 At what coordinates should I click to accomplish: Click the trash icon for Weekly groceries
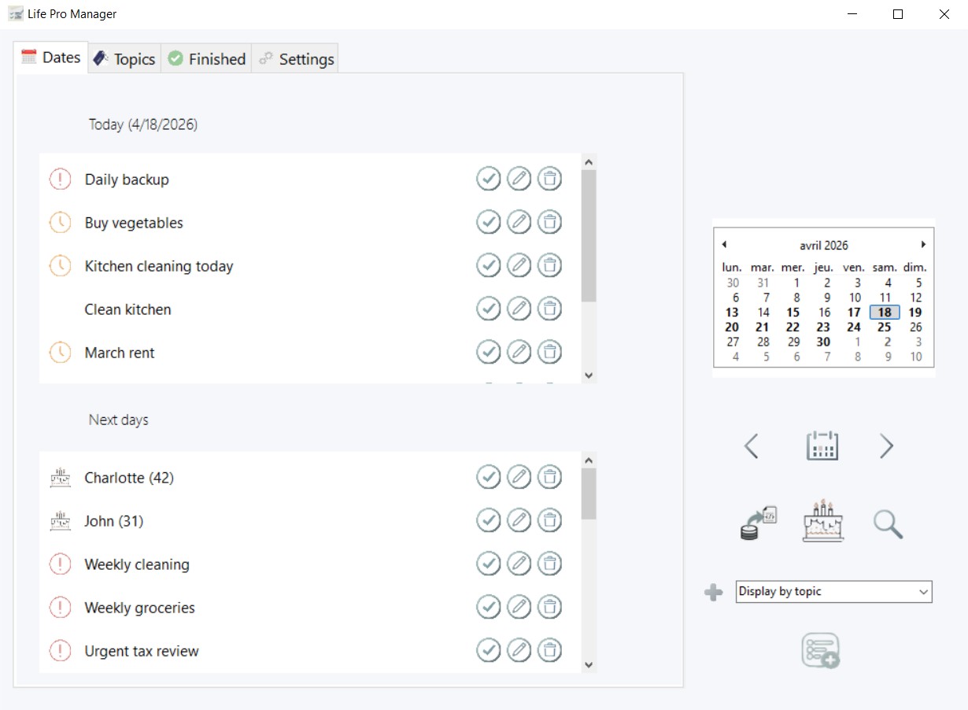pyautogui.click(x=550, y=607)
